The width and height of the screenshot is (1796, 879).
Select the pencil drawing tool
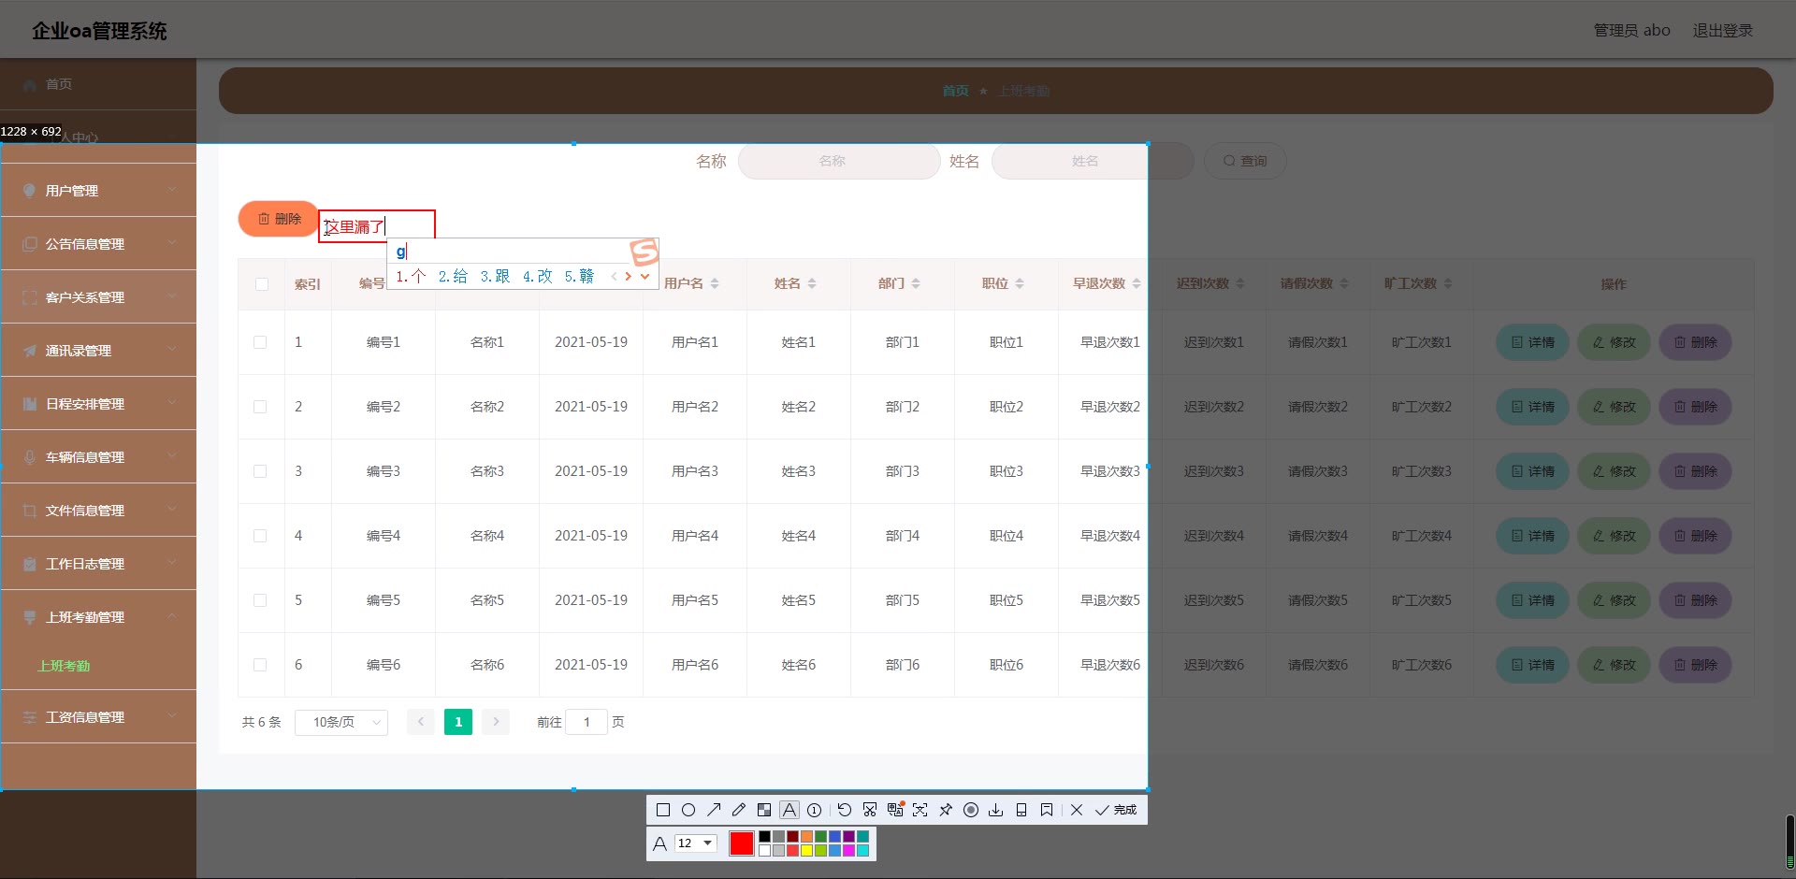(739, 810)
